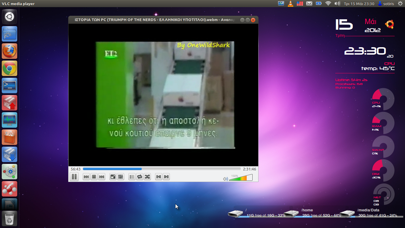Click elapsed time 56:43 label

point(75,169)
